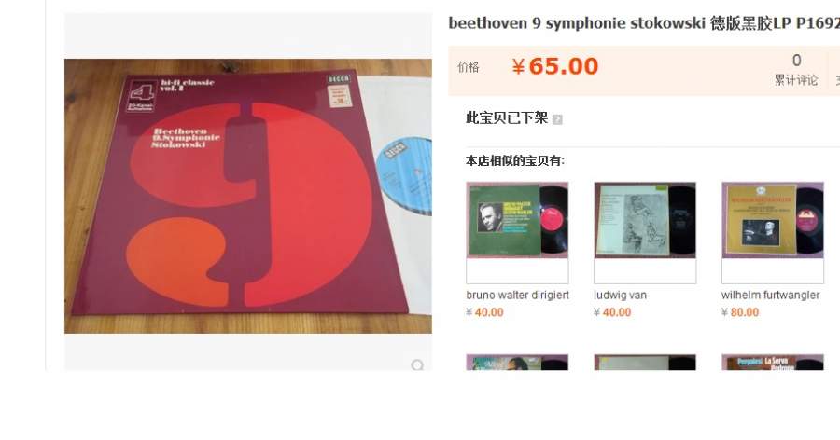840x440 pixels.
Task: Open the Pergolesi La Serva record thumbnail
Action: pyautogui.click(x=773, y=363)
